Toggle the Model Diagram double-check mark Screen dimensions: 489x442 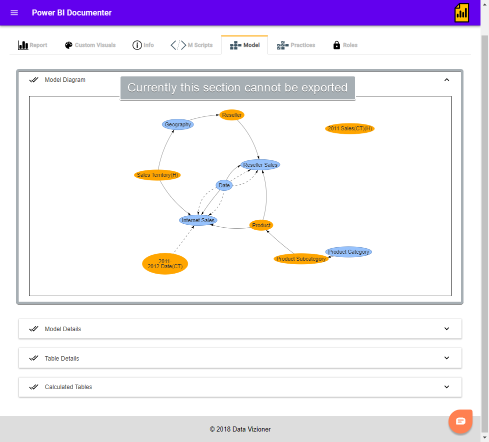pos(33,80)
